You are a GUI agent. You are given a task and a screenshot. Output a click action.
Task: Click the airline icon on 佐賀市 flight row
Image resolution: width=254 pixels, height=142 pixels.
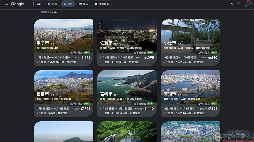click(102, 62)
